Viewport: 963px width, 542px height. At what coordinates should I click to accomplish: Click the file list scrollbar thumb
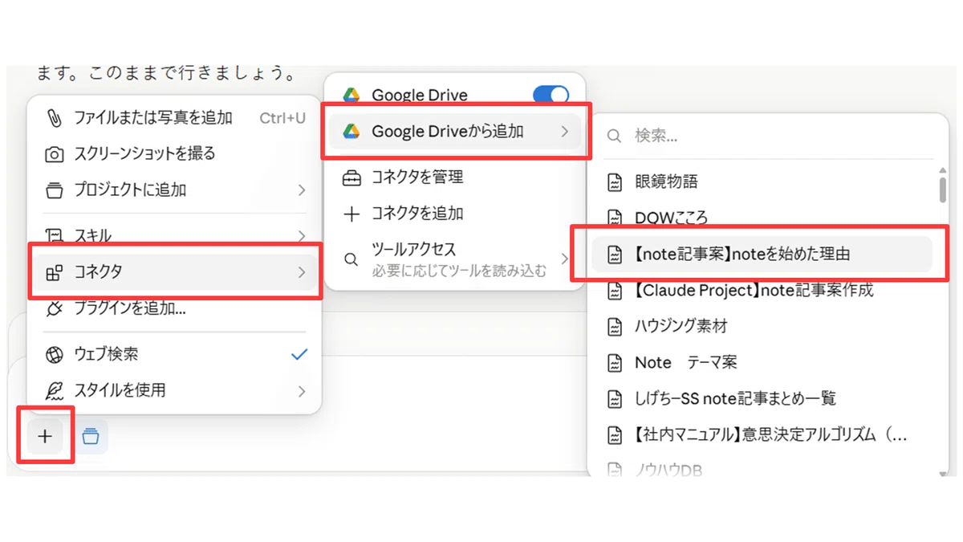[x=942, y=190]
